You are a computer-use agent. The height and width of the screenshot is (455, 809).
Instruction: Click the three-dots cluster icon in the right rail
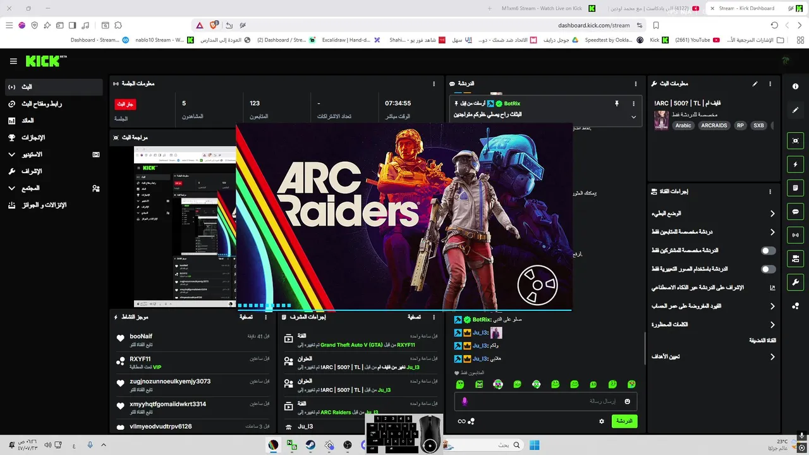point(795,306)
